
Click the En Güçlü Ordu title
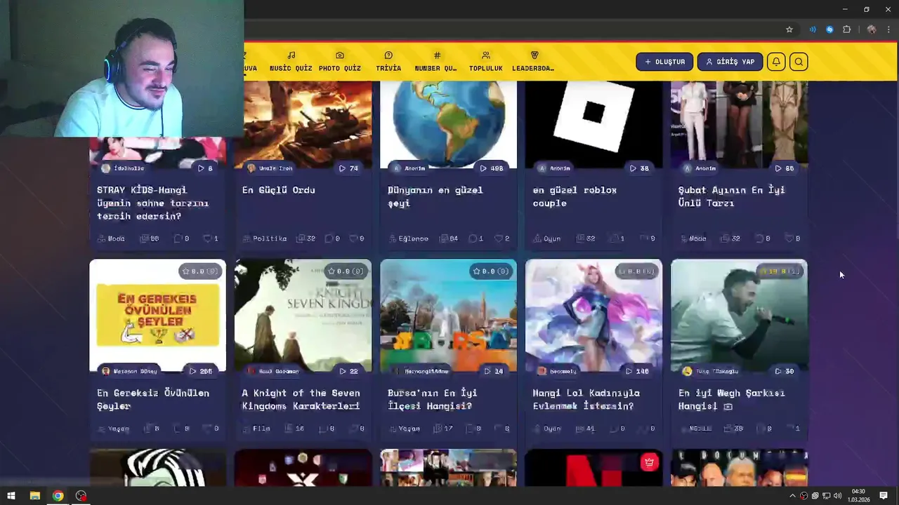(x=278, y=190)
